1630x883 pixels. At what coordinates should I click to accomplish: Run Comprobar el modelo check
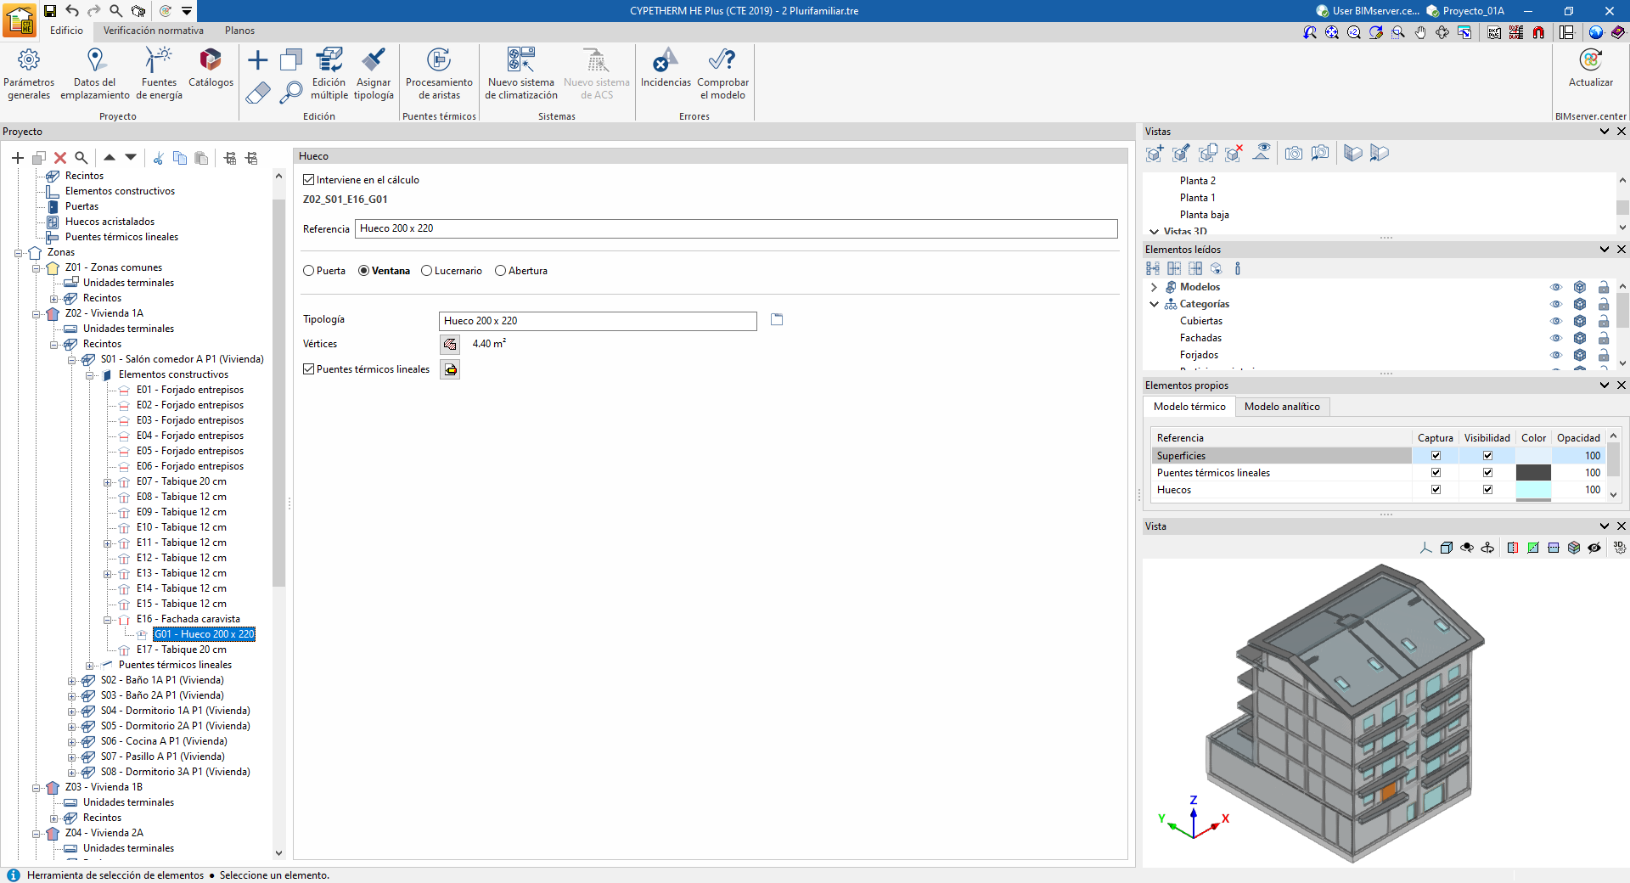coord(722,74)
